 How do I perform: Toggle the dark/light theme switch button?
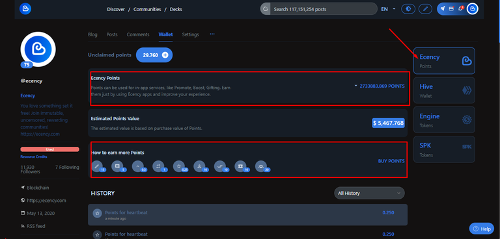click(408, 9)
